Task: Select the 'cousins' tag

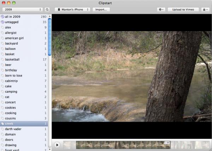Action: coord(24,118)
